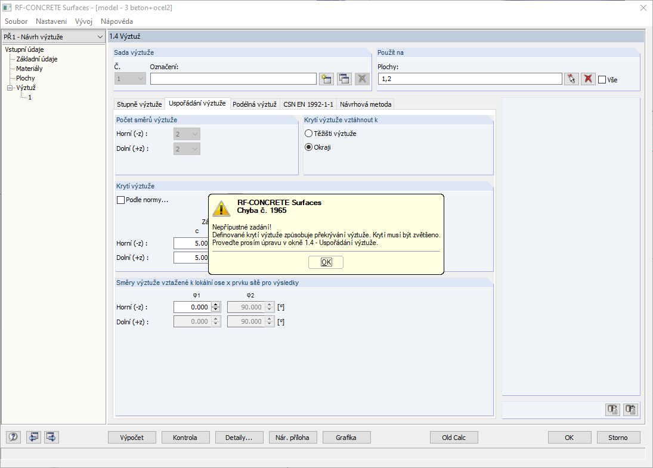Click the Horní φ1 angle field 0.000
653x468 pixels.
pos(193,307)
